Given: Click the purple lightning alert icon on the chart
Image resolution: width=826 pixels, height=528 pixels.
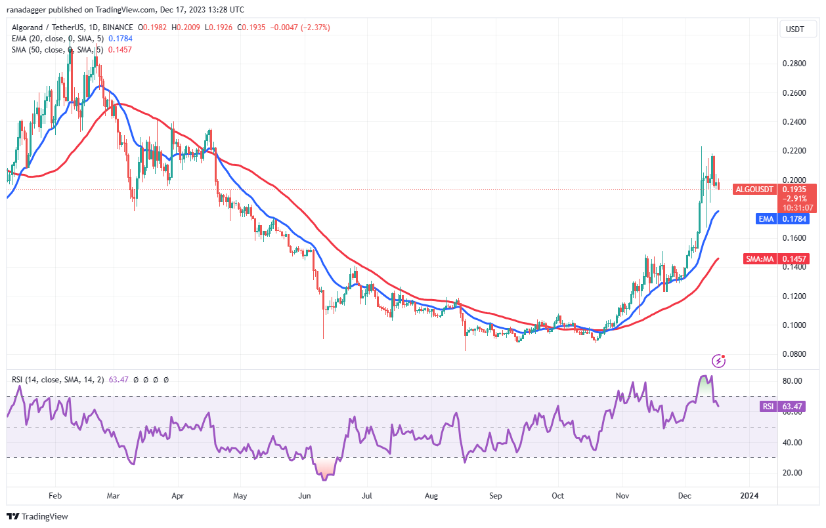Looking at the screenshot, I should coord(718,359).
